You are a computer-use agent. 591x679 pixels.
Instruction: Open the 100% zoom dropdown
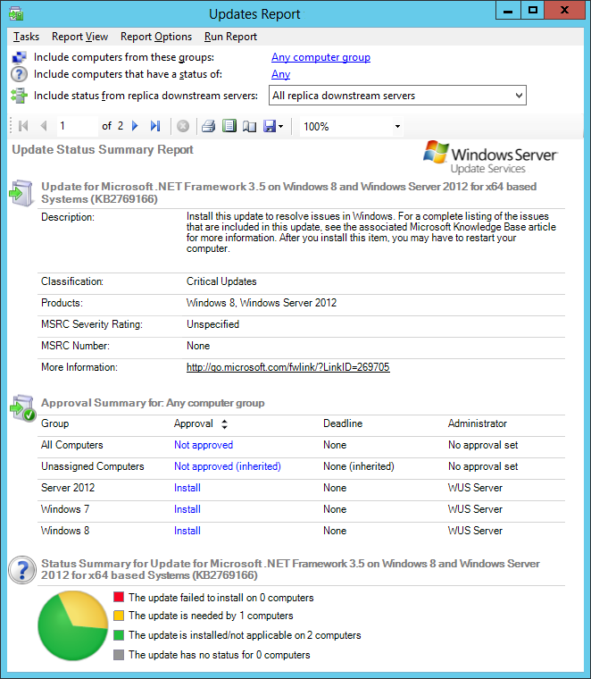click(397, 127)
